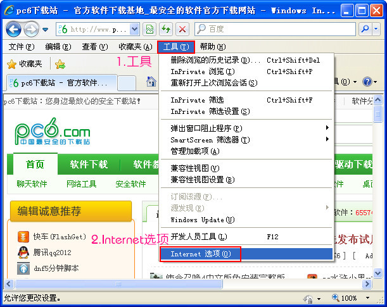Open the search provider dropdown arrow
This screenshot has height=307, width=387.
(x=376, y=29)
